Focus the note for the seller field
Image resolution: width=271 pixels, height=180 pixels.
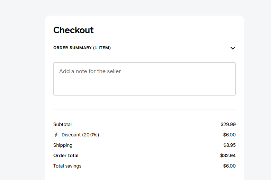(144, 79)
